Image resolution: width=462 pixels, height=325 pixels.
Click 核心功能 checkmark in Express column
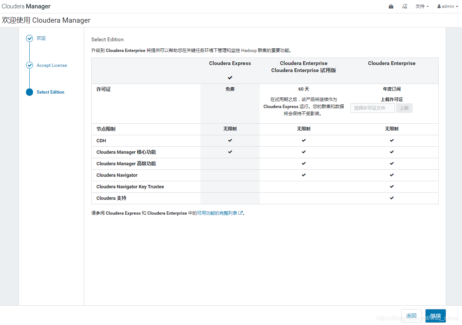click(230, 152)
